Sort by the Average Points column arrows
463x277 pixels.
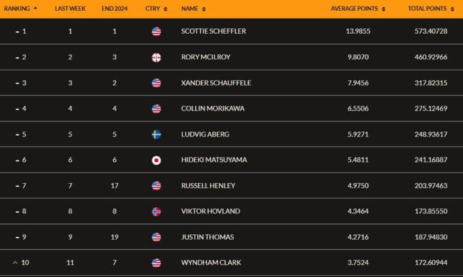[383, 9]
